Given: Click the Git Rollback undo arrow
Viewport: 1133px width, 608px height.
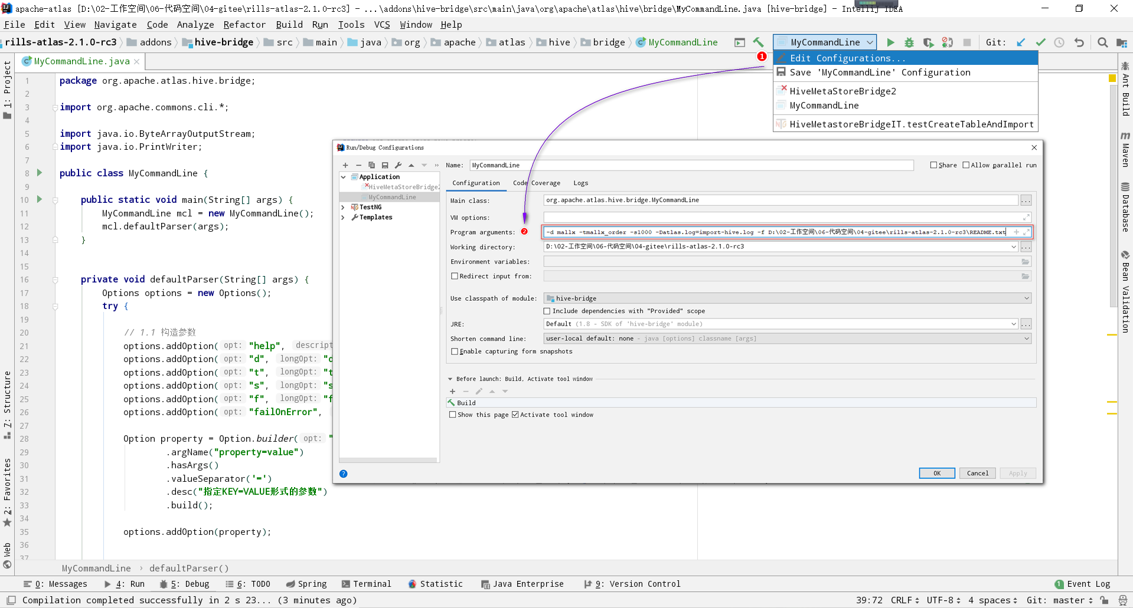Looking at the screenshot, I should pos(1079,42).
